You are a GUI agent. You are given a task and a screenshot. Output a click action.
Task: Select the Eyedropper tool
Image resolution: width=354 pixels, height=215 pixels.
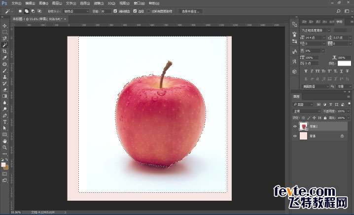[x=4, y=58]
